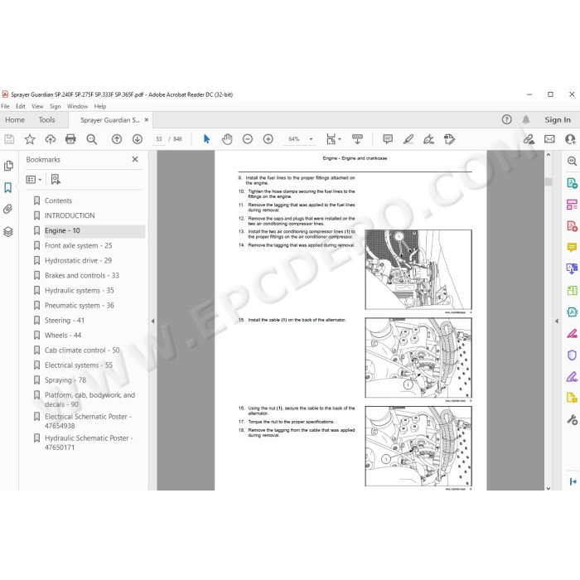Open bookmark options list dropdown
This screenshot has width=580, height=580.
(34, 180)
